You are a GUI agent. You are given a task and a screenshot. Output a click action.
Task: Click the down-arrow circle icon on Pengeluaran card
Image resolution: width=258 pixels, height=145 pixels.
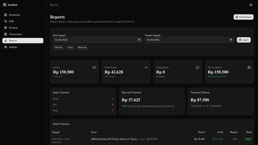pos(197,67)
